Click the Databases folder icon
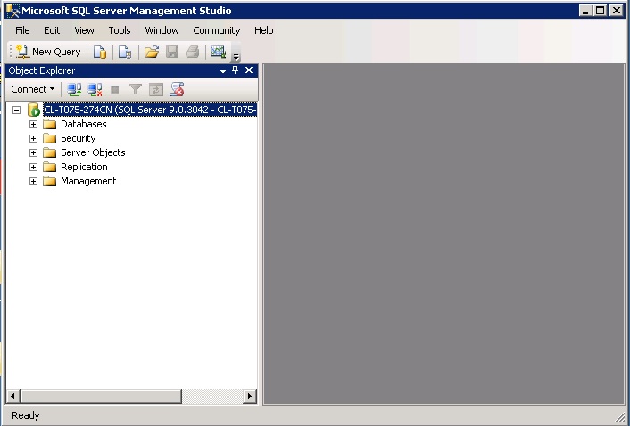Image resolution: width=630 pixels, height=426 pixels. [x=49, y=124]
